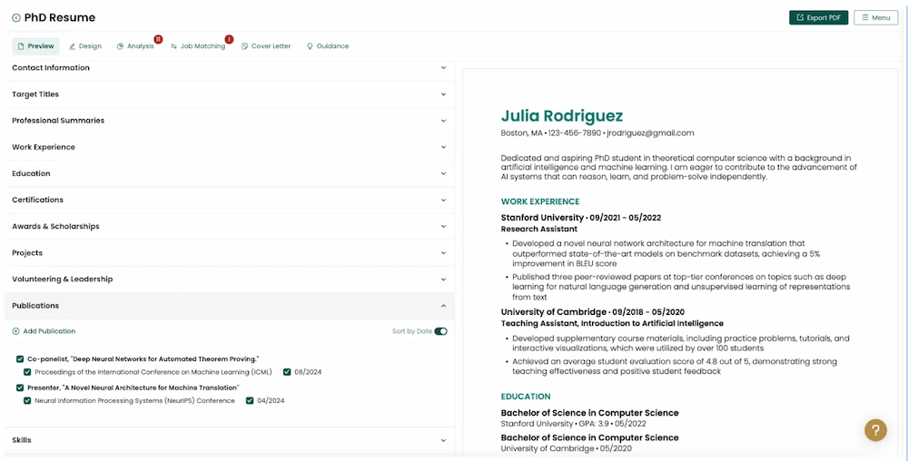
Task: Uncheck the Novel Neural Architecture publication checkbox
Action: [20, 387]
